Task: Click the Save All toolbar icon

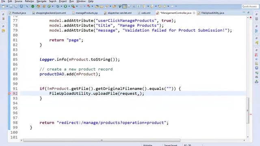Action: click(x=16, y=6)
